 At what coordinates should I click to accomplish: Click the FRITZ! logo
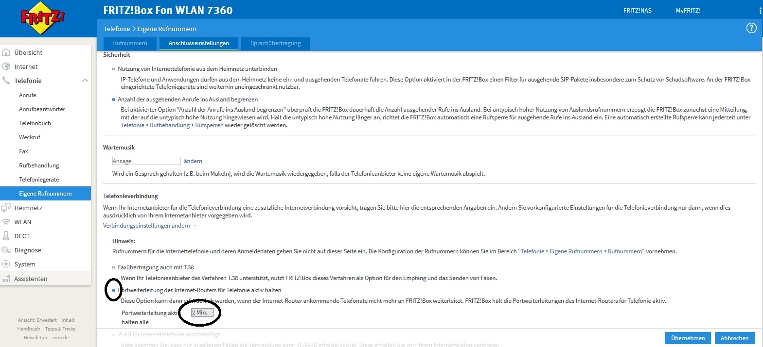click(x=42, y=18)
